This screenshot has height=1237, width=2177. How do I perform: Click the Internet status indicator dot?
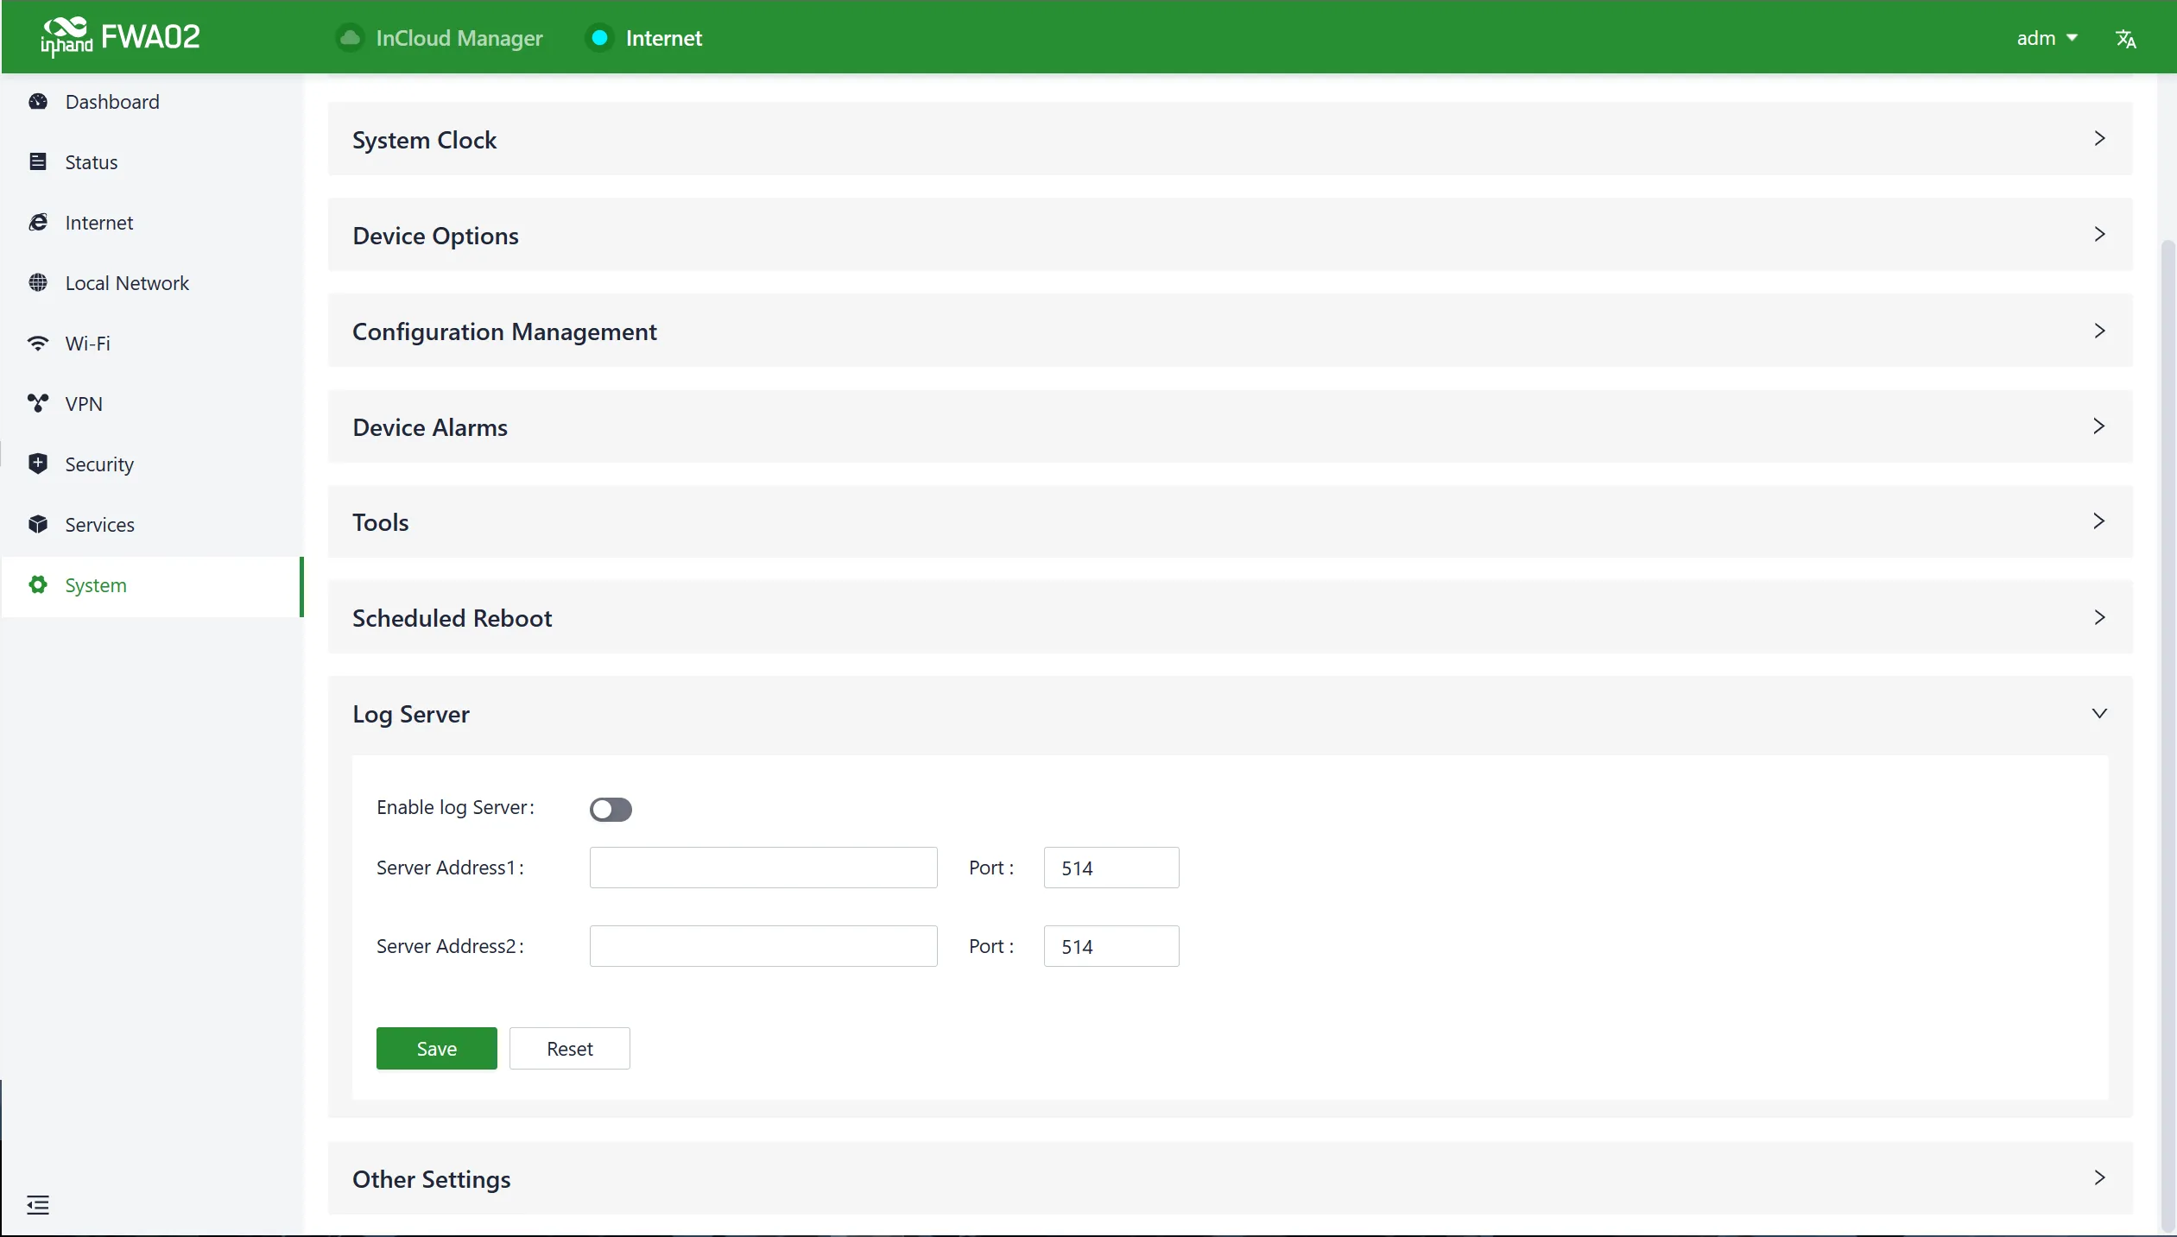(599, 38)
